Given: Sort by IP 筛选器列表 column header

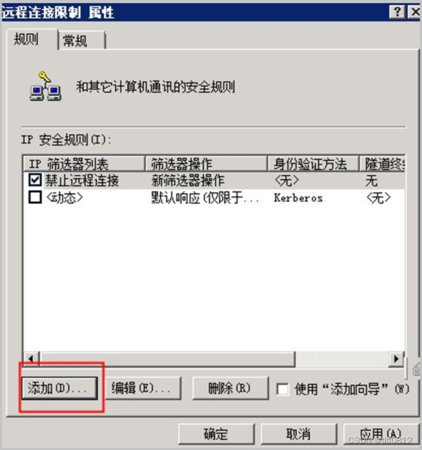Looking at the screenshot, I should pos(83,164).
